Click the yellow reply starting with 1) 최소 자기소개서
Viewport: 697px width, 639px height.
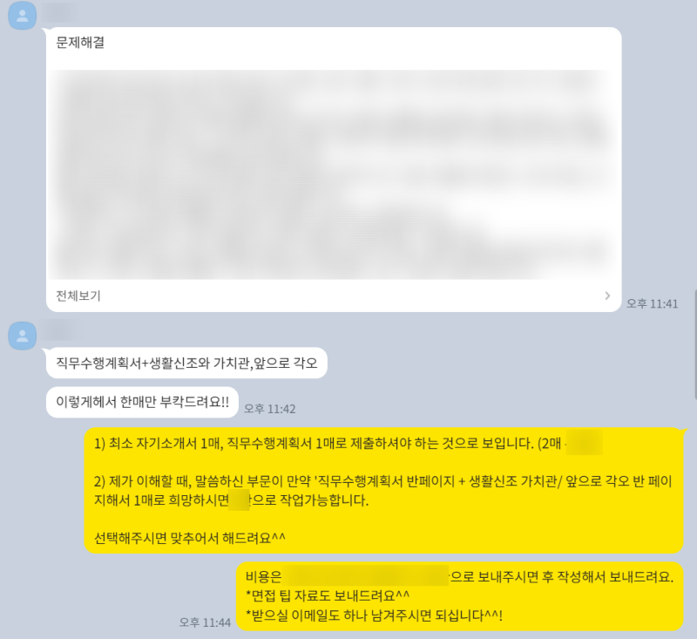(383, 491)
